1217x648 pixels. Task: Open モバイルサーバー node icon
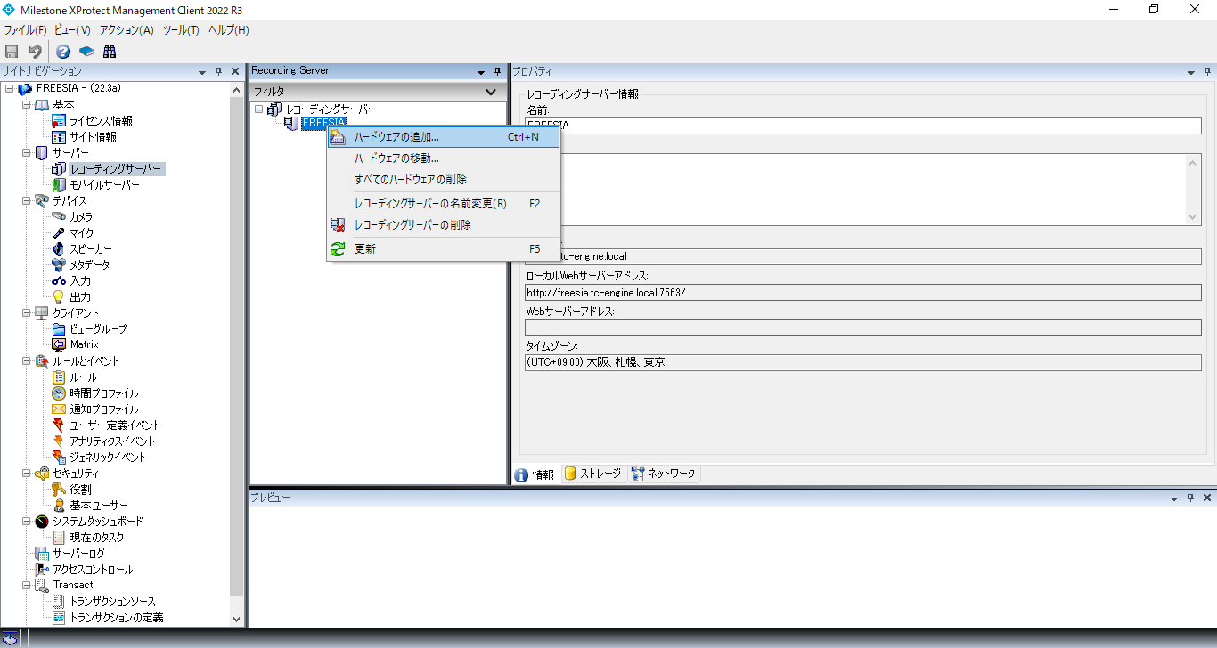pyautogui.click(x=59, y=185)
